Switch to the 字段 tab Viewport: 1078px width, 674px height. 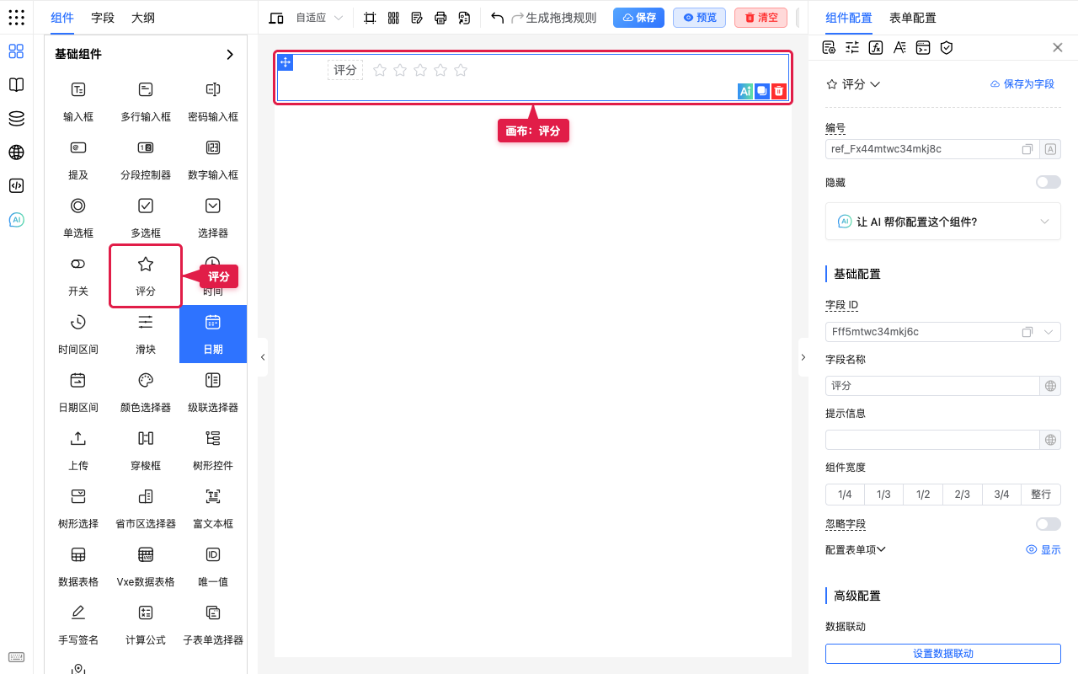point(103,18)
